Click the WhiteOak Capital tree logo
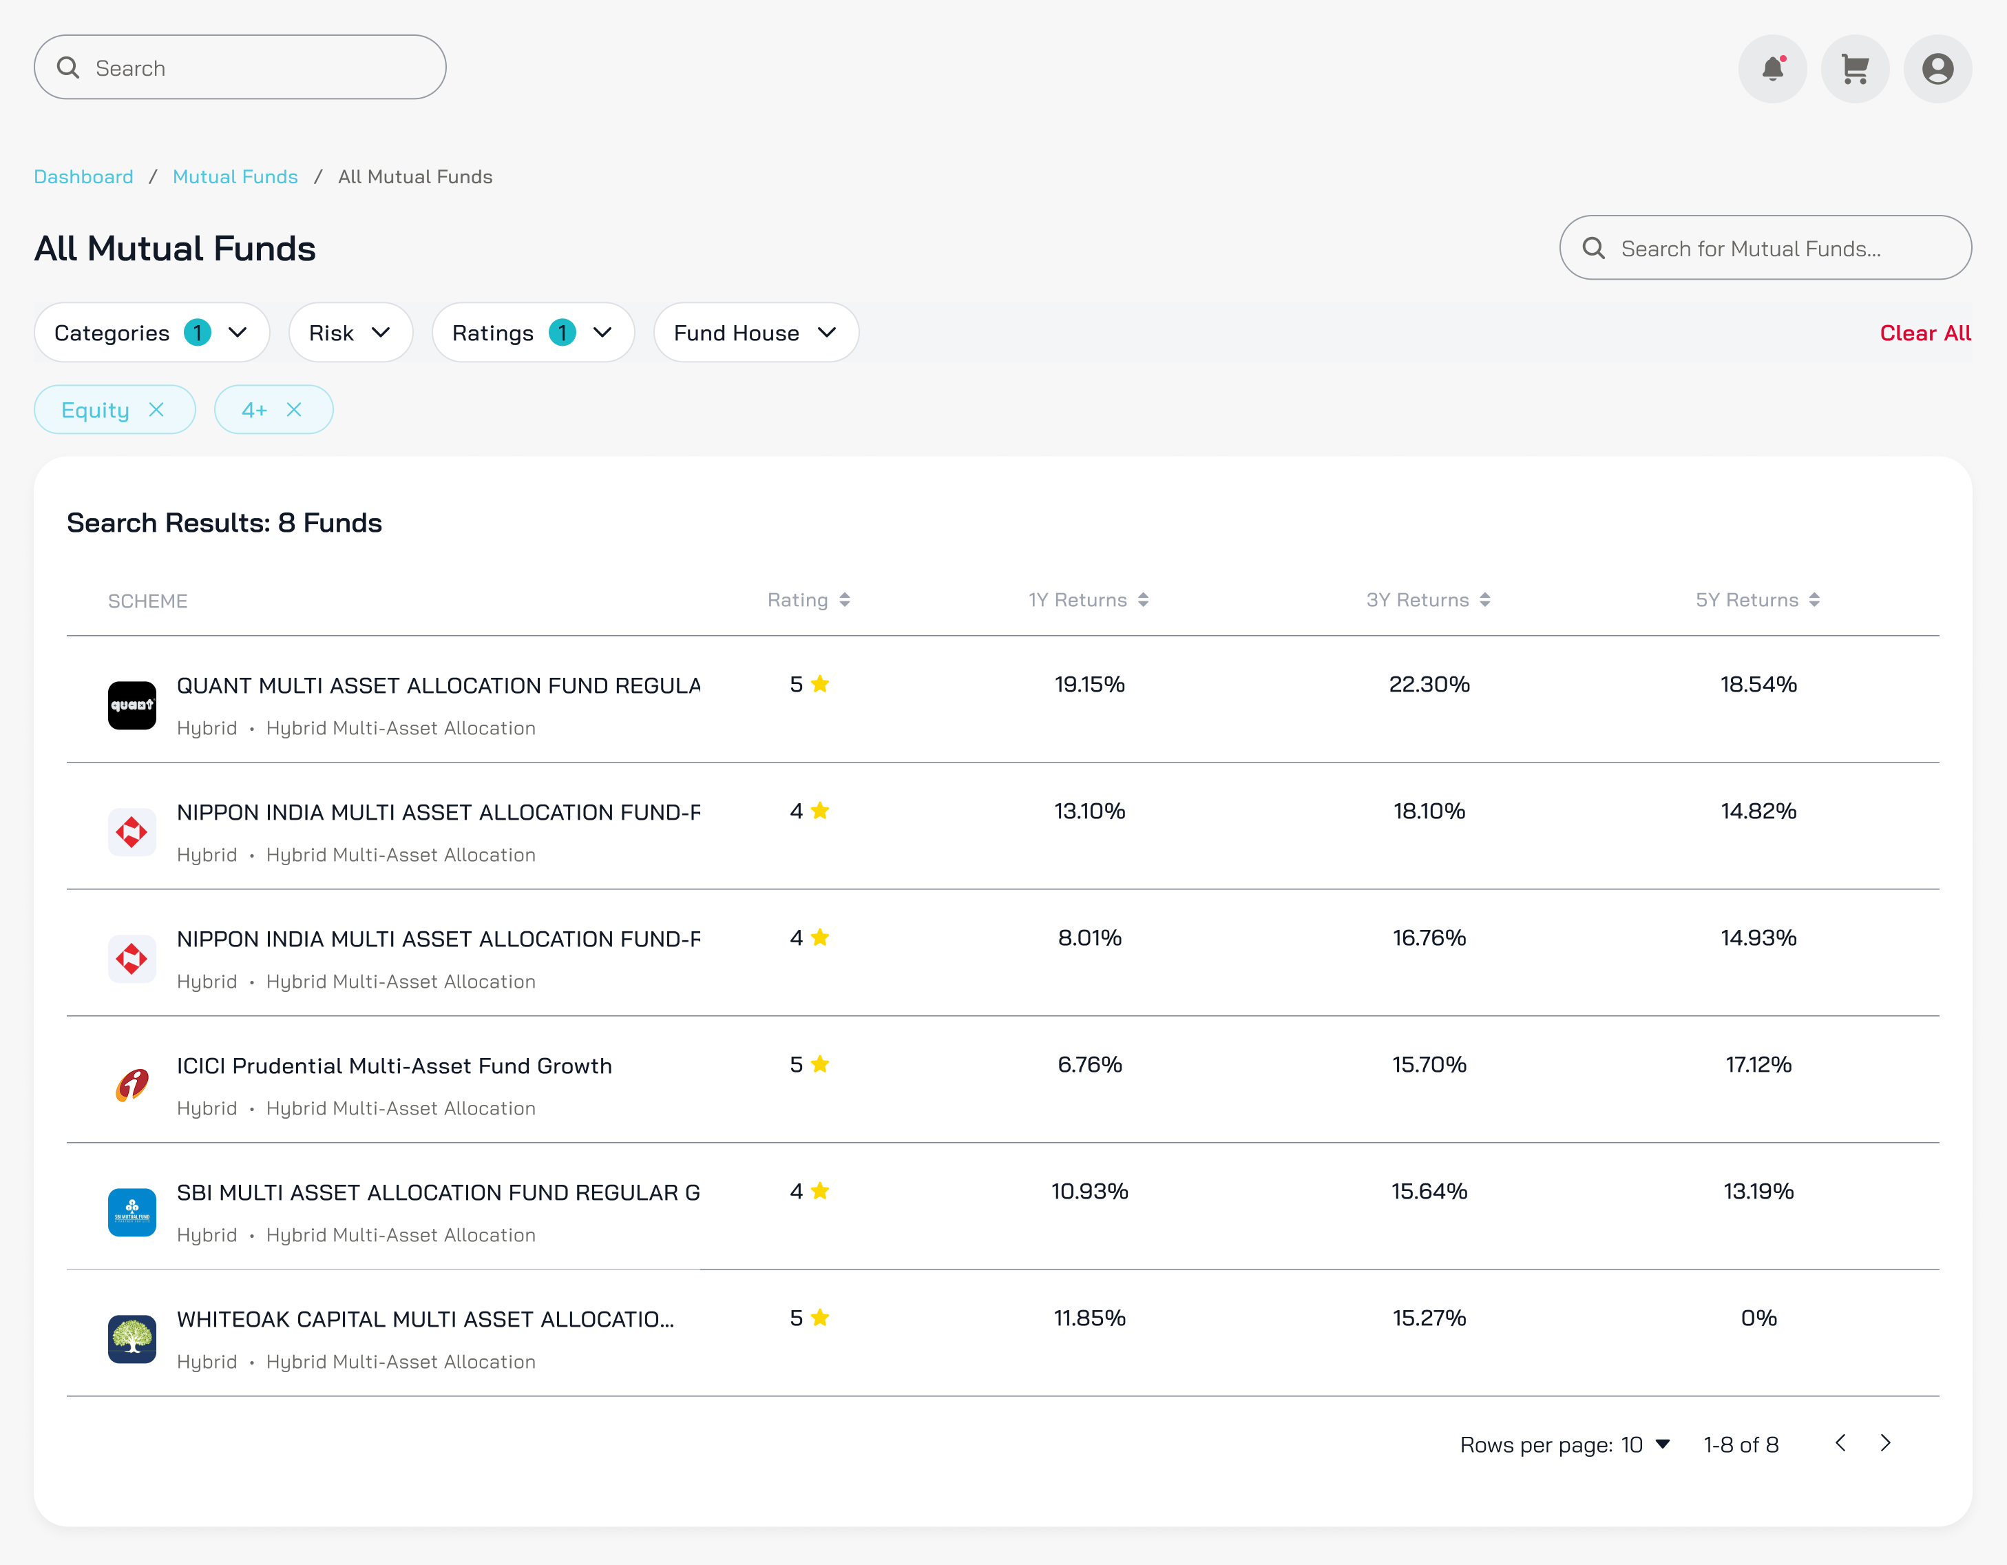 click(132, 1340)
